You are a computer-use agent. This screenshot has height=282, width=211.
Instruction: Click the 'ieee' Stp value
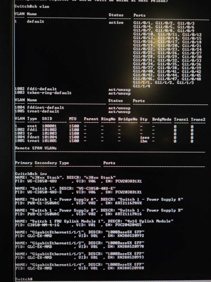pos(145,137)
